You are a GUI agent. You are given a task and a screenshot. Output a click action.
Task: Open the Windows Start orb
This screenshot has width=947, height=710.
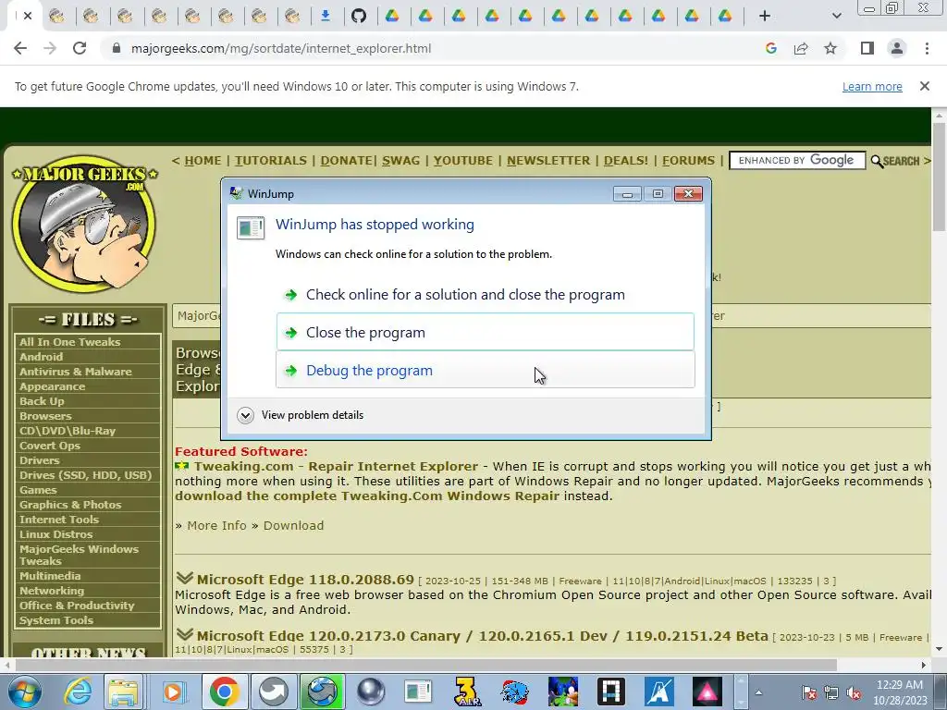pyautogui.click(x=24, y=692)
